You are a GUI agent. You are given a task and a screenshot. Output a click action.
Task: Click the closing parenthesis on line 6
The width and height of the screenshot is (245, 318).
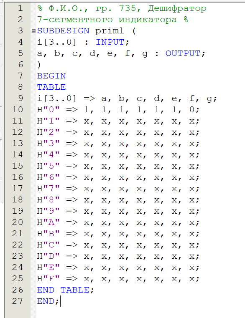[39, 65]
